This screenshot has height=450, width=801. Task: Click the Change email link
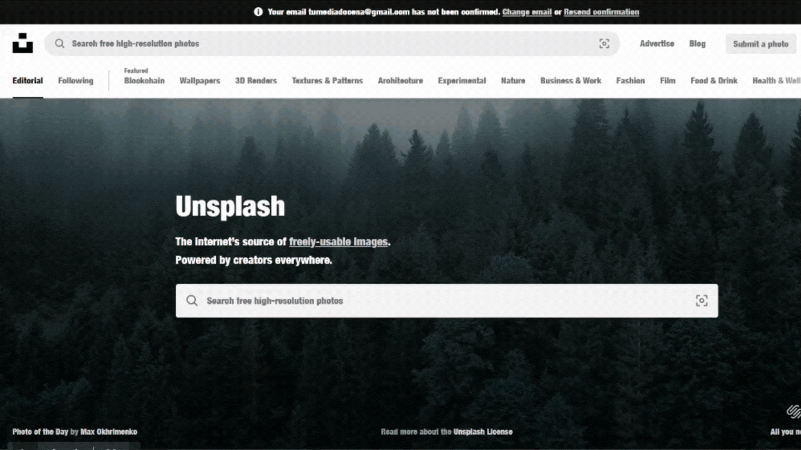pos(527,12)
